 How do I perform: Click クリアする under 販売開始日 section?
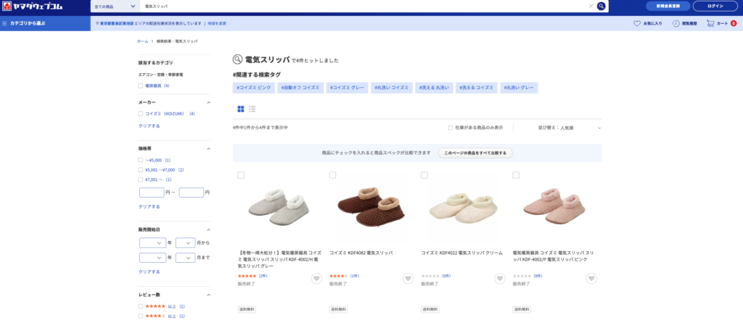coord(149,271)
